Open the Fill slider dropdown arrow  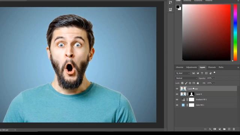tap(214, 83)
